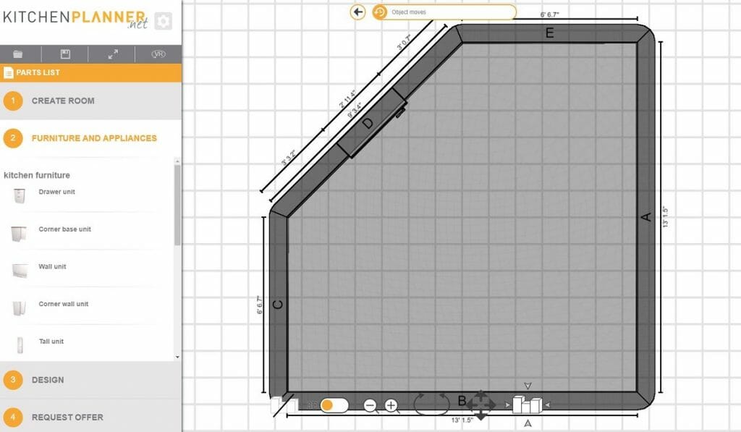Enter fullscreen with the expand arrows icon
The width and height of the screenshot is (741, 432).
[113, 54]
